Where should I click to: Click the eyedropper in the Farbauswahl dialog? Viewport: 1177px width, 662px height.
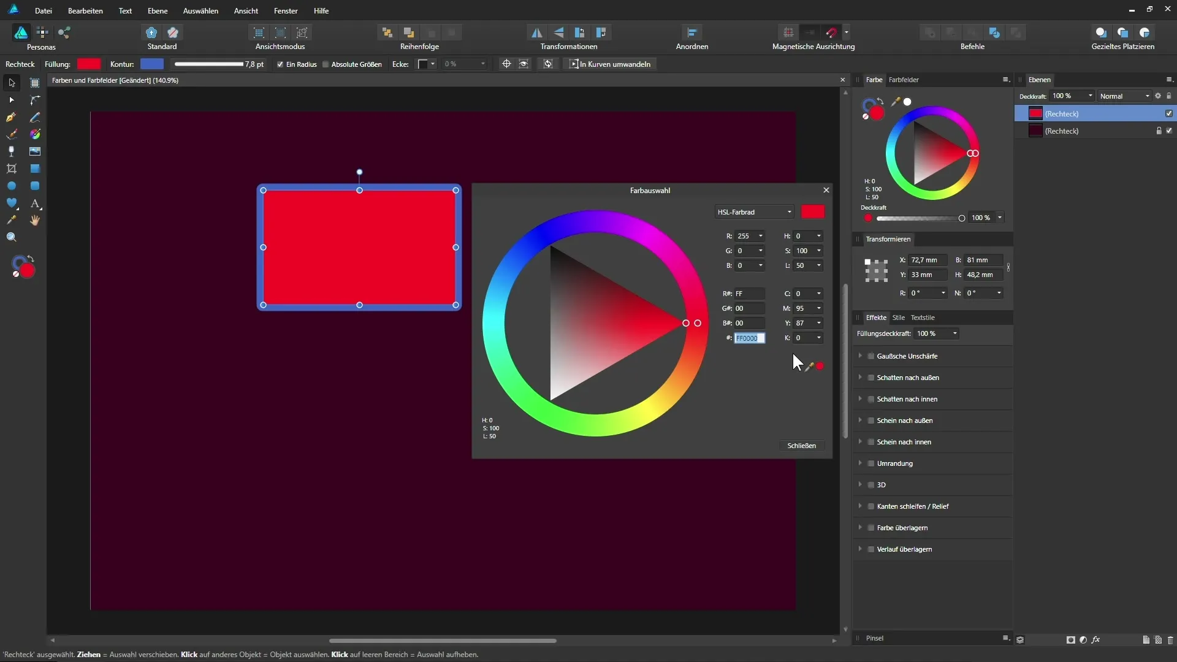(x=809, y=366)
